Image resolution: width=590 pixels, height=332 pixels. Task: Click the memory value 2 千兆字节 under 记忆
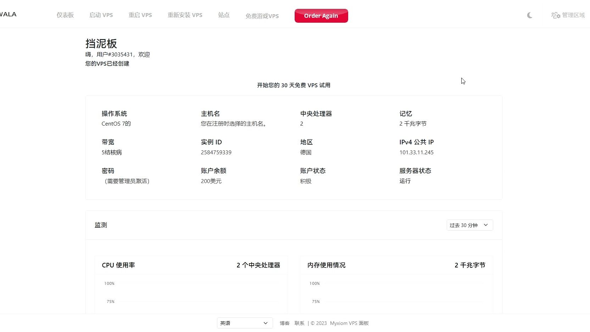point(413,123)
